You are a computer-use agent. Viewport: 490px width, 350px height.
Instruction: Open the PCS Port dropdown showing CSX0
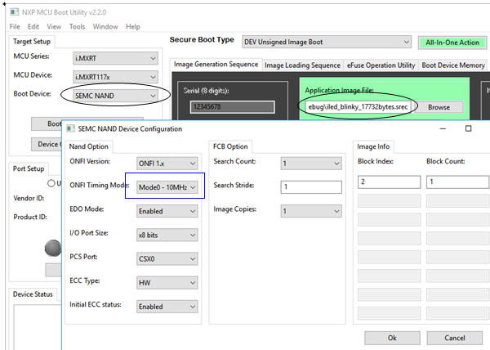point(167,258)
